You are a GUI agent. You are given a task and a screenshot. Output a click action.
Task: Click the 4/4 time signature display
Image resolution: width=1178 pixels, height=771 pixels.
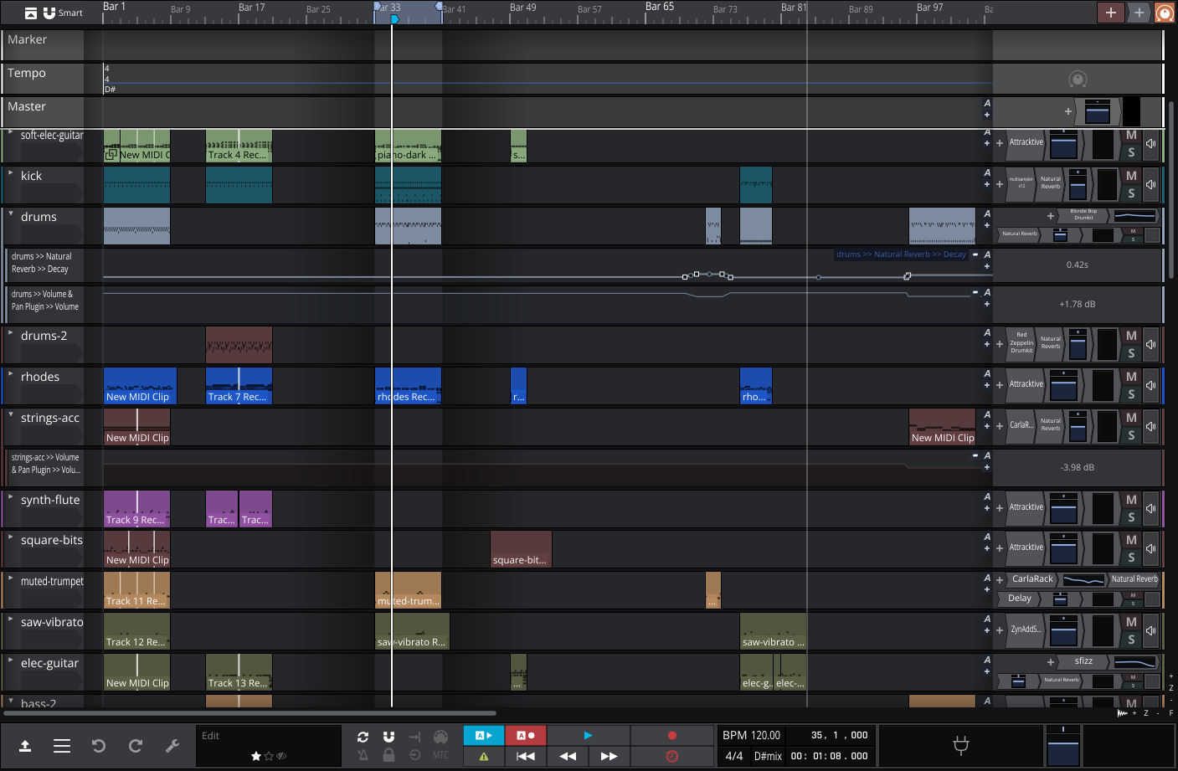pyautogui.click(x=734, y=756)
